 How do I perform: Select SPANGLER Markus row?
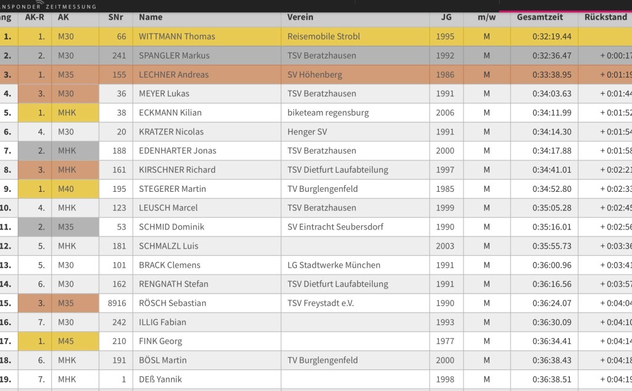[174, 56]
